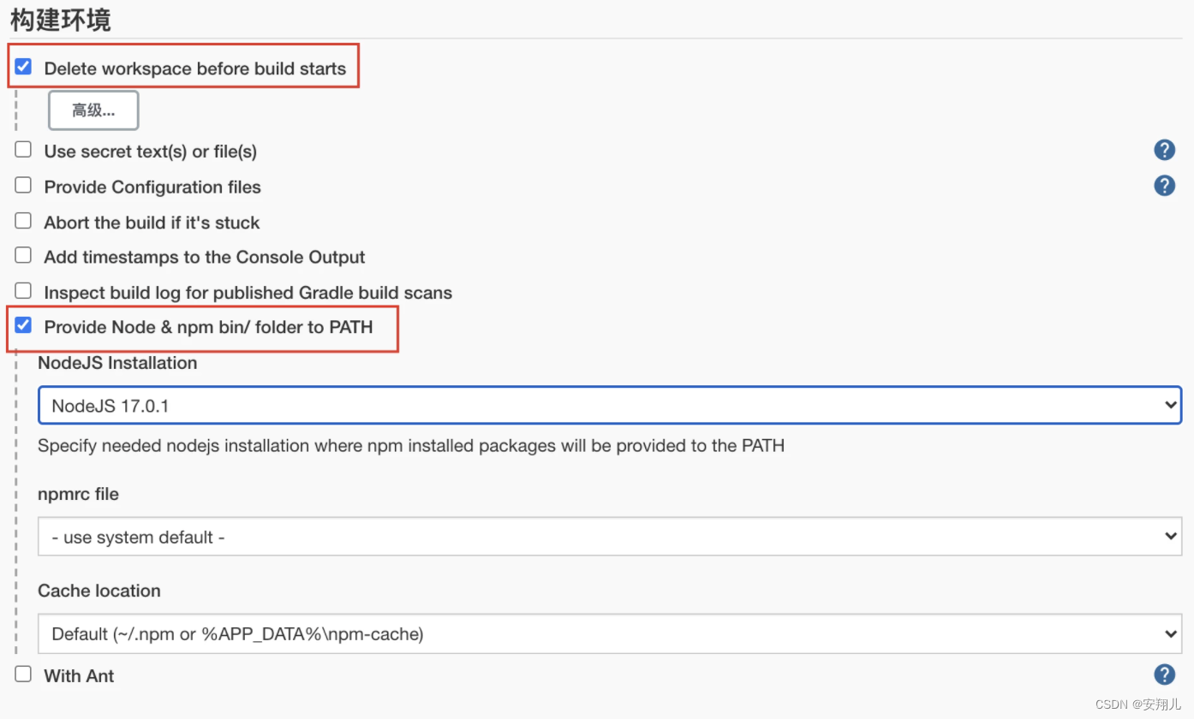Tick Add timestamps to the Console Output

point(24,256)
